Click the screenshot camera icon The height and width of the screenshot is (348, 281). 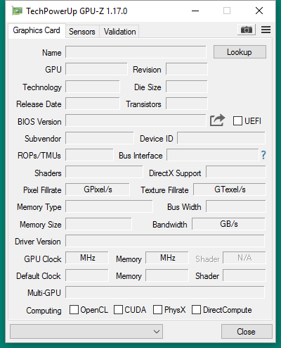pyautogui.click(x=247, y=30)
